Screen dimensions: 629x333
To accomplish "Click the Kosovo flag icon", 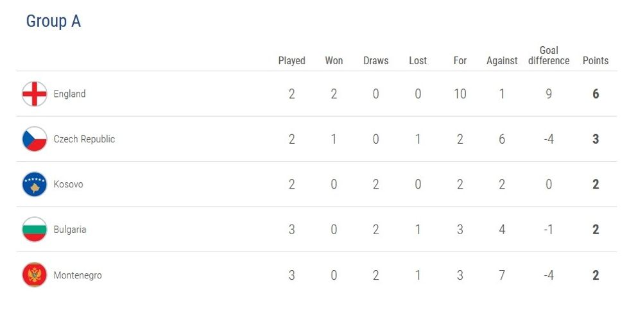I will pyautogui.click(x=35, y=184).
